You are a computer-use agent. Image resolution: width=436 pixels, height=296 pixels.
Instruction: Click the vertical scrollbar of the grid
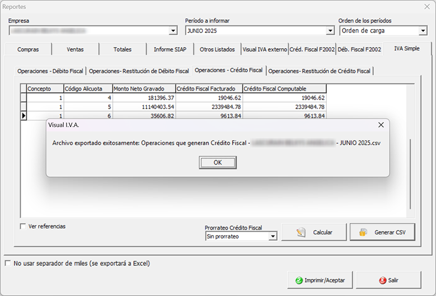tap(410, 173)
